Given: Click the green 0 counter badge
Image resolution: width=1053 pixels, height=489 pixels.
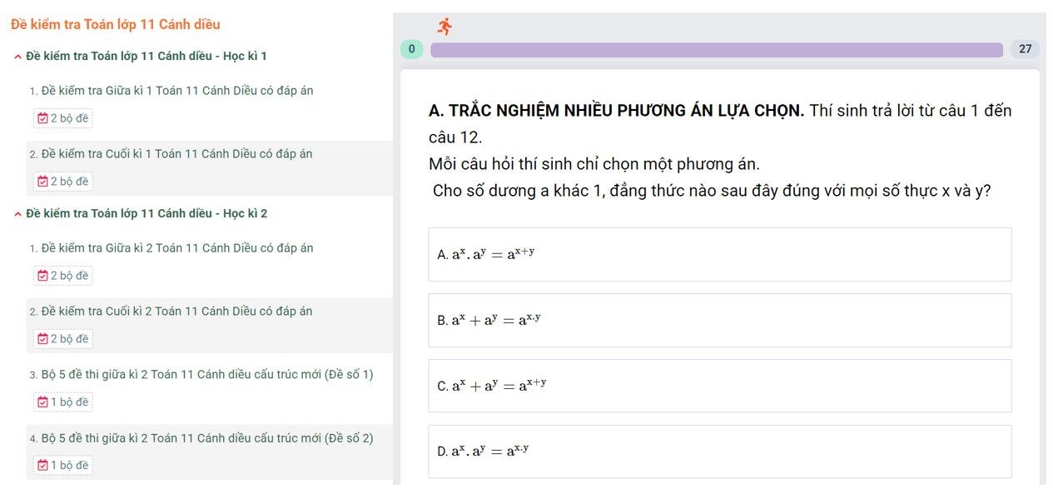Looking at the screenshot, I should point(412,49).
